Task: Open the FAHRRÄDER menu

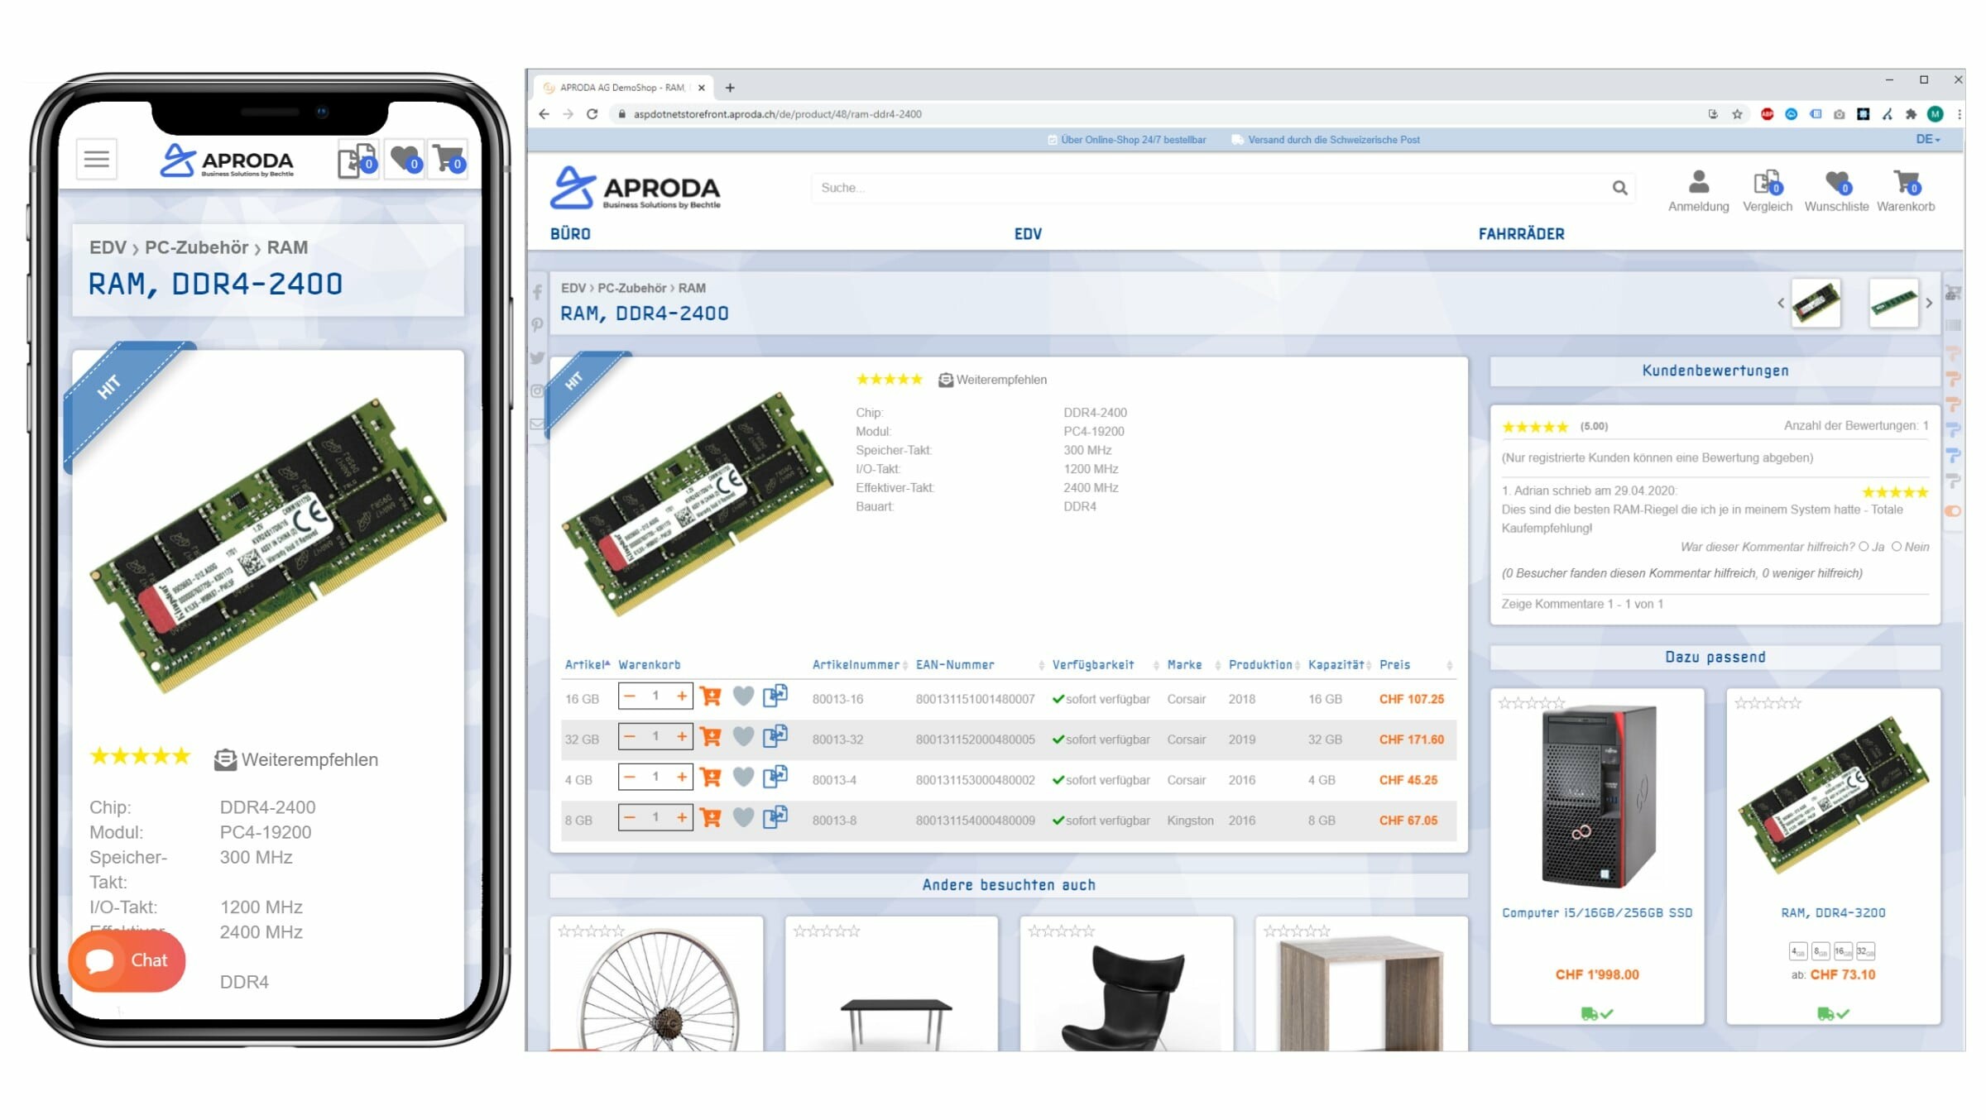Action: coord(1521,234)
